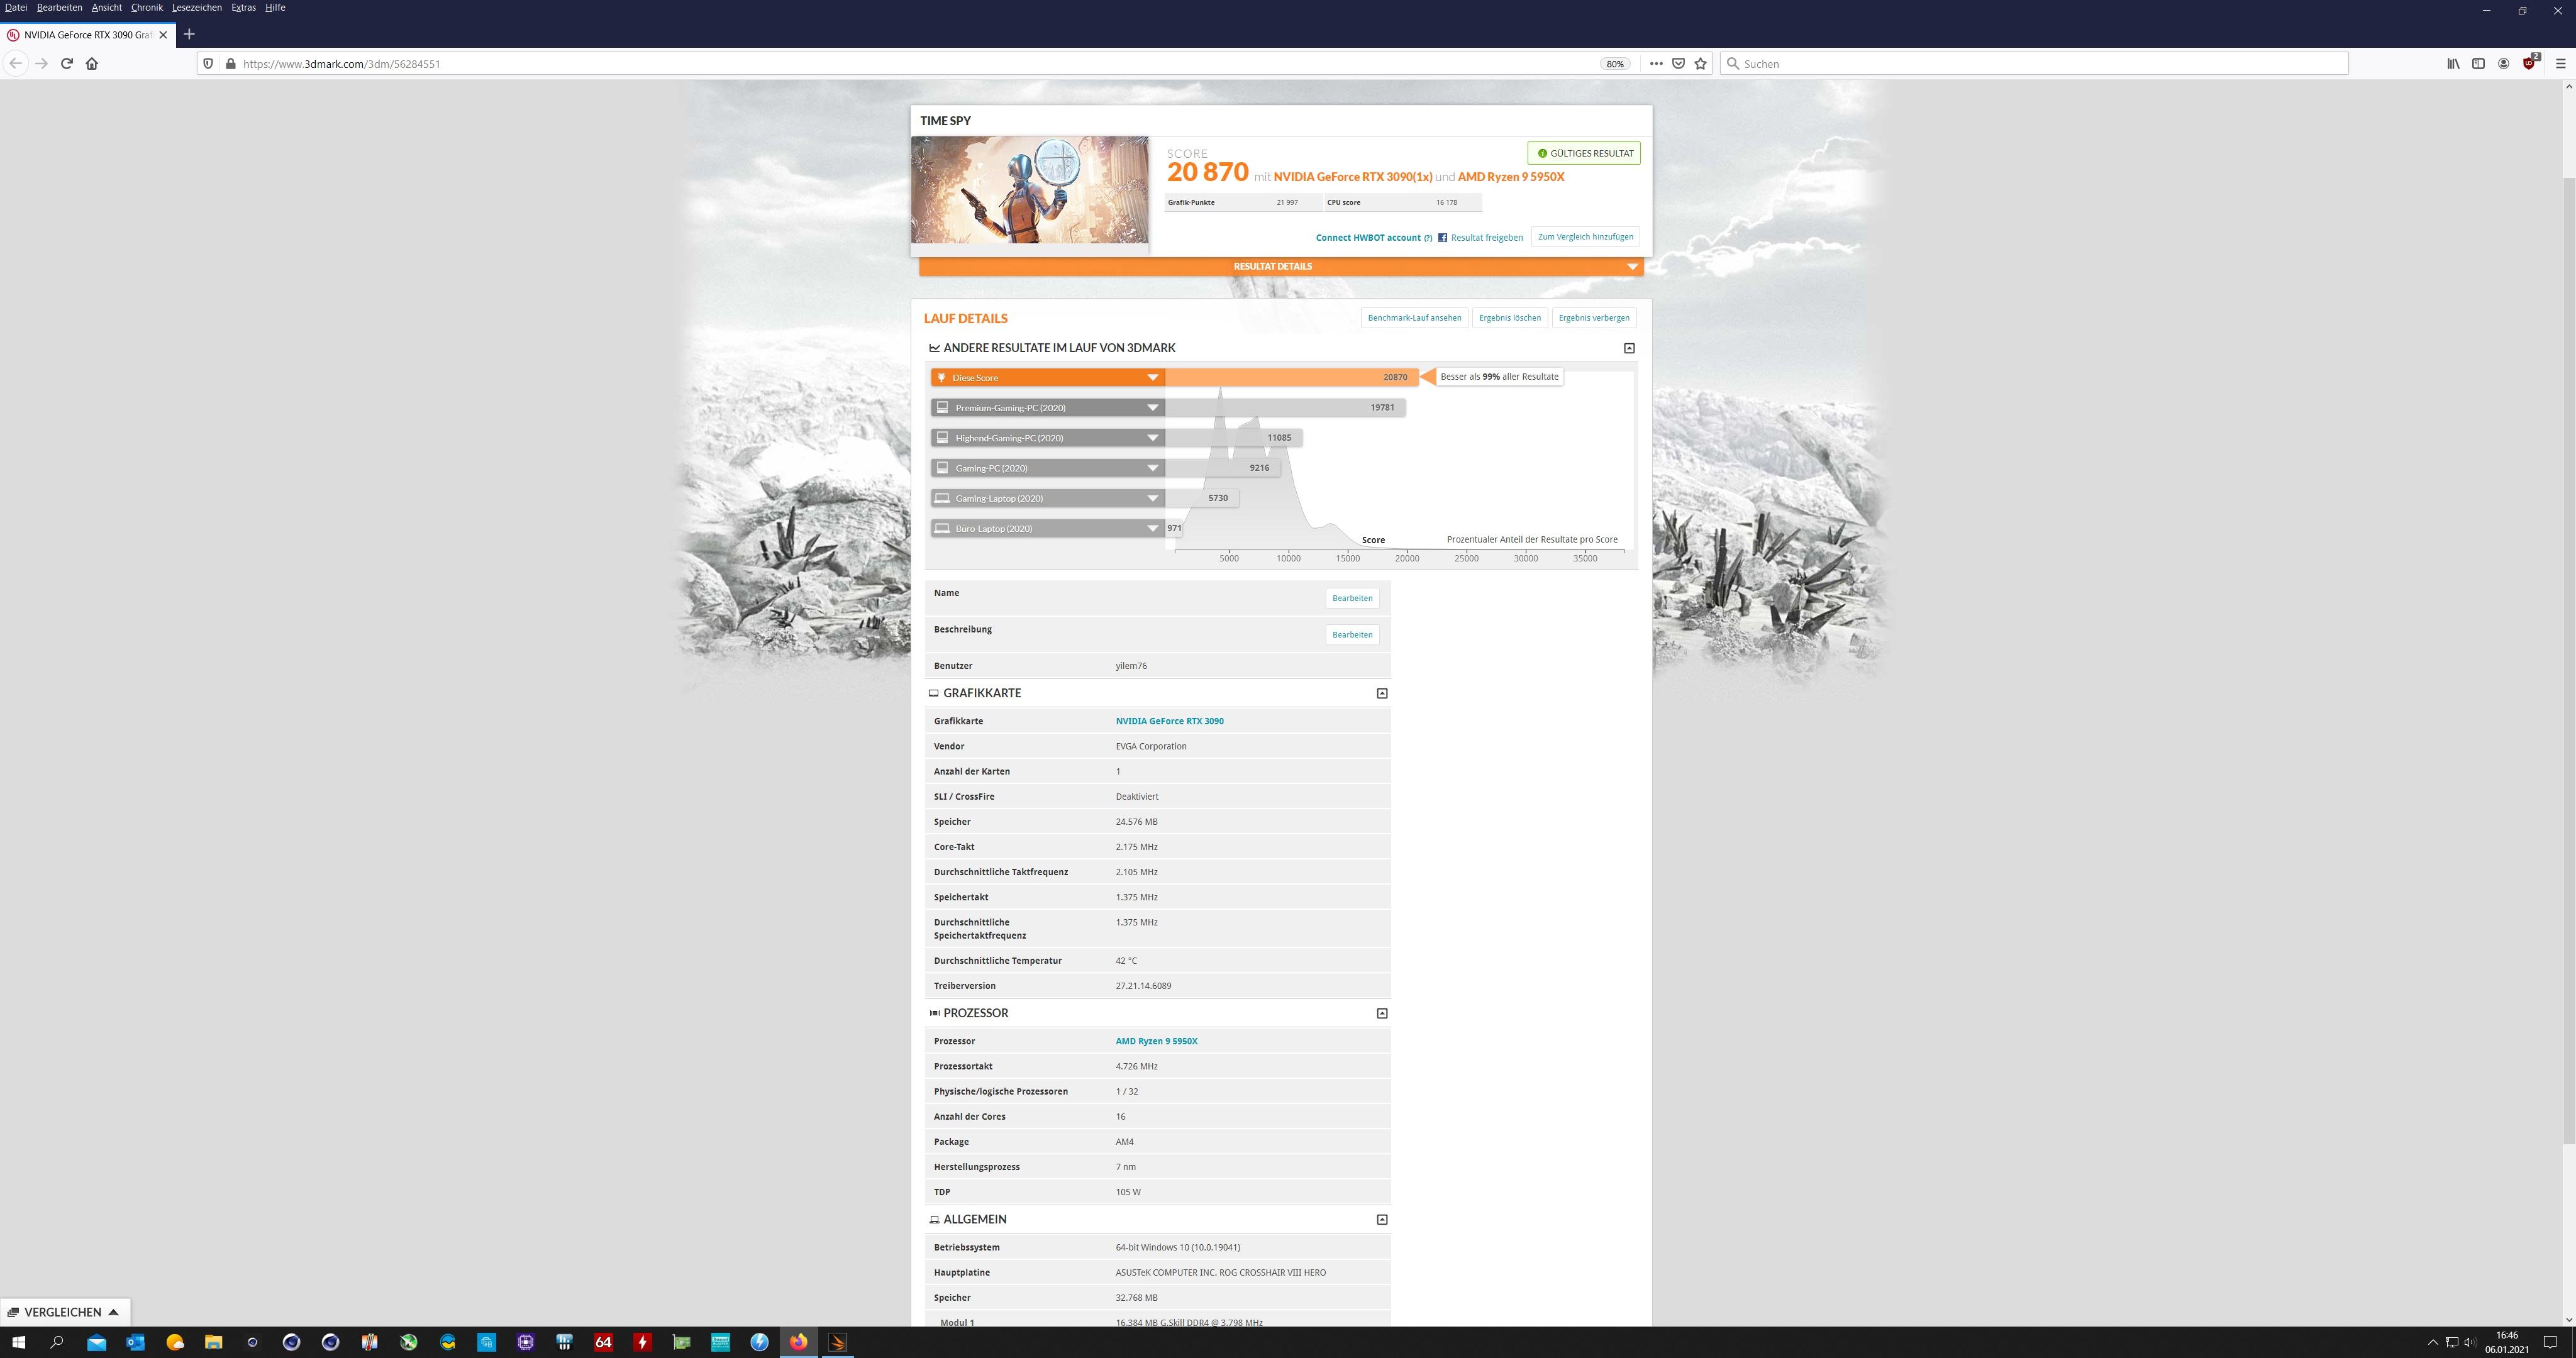Open the Chronik menu

(x=146, y=7)
